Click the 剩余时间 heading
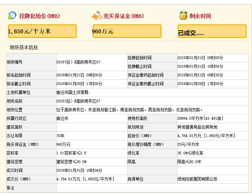The image size is (252, 194). [200, 16]
